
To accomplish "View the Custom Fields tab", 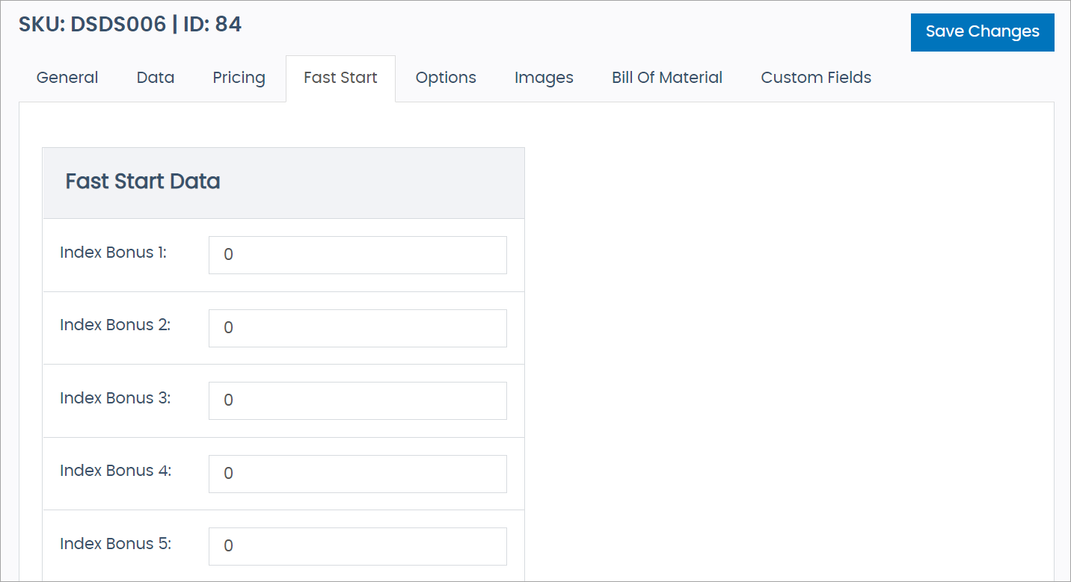I will coord(816,78).
